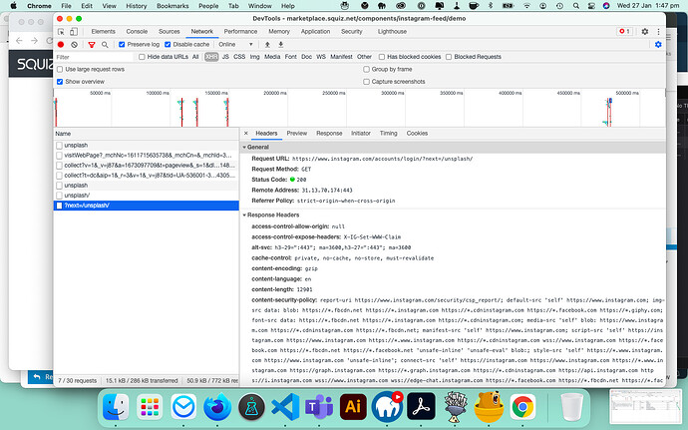The height and width of the screenshot is (430, 688).
Task: Filter requests by Img type
Action: (x=255, y=57)
